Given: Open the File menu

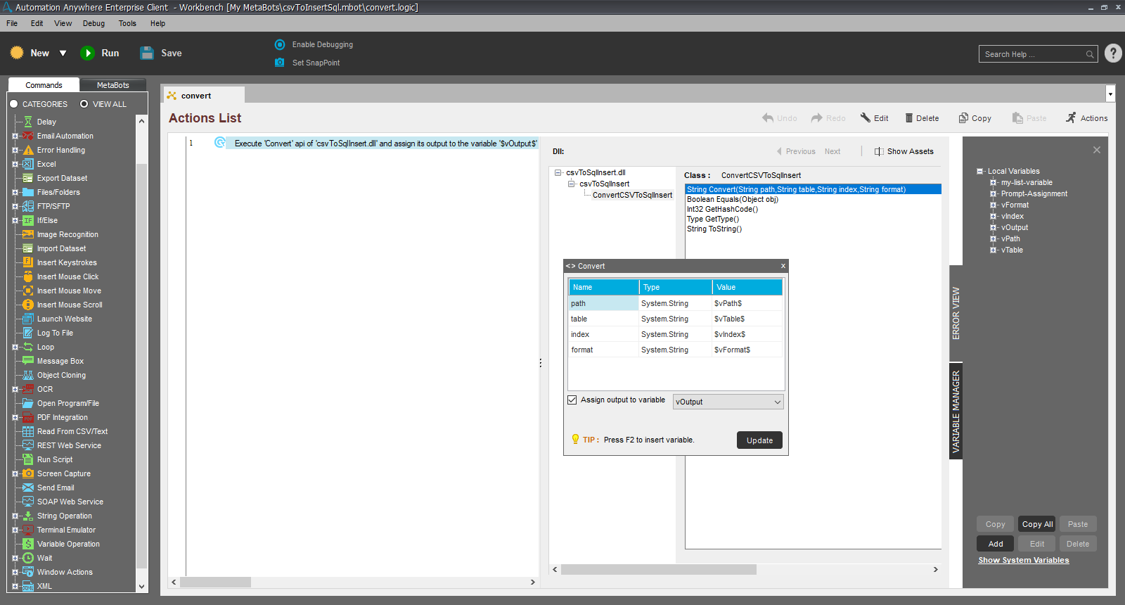Looking at the screenshot, I should coord(12,23).
